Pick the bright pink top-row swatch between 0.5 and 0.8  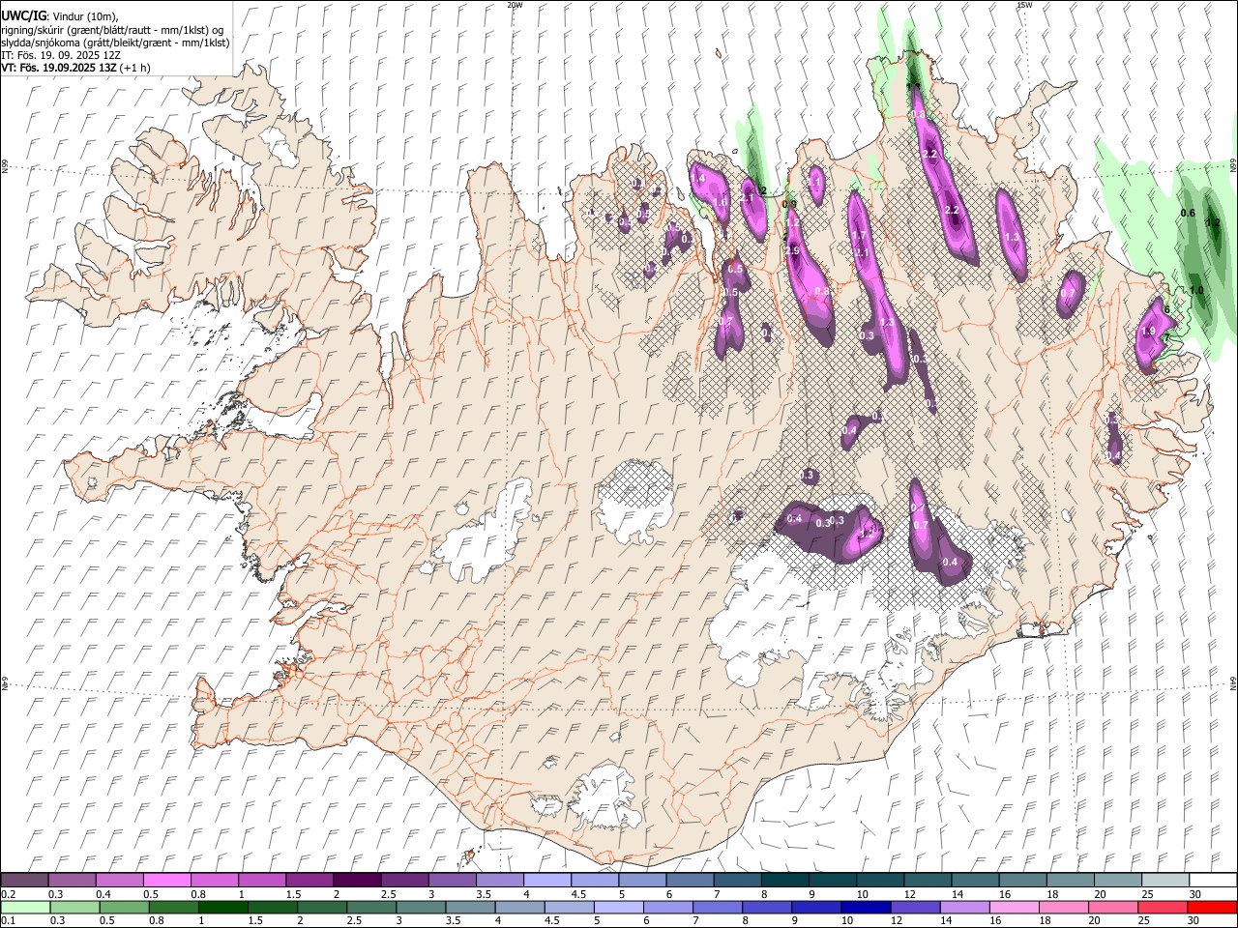point(167,880)
